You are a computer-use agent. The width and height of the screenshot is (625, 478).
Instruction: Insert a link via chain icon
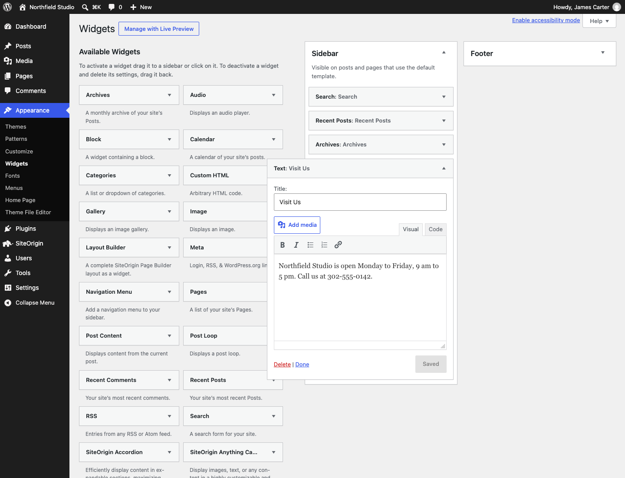tap(338, 245)
